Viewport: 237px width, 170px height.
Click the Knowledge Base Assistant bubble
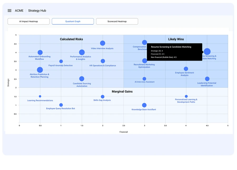(144, 105)
